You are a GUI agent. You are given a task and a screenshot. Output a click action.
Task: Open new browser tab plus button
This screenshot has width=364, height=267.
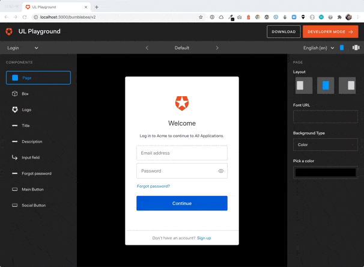97,7
